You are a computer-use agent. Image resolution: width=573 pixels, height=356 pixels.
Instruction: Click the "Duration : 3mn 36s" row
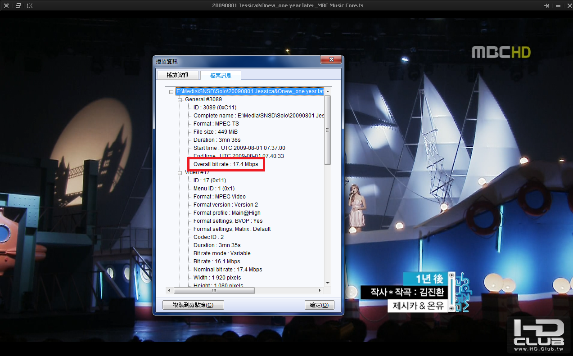pos(217,140)
